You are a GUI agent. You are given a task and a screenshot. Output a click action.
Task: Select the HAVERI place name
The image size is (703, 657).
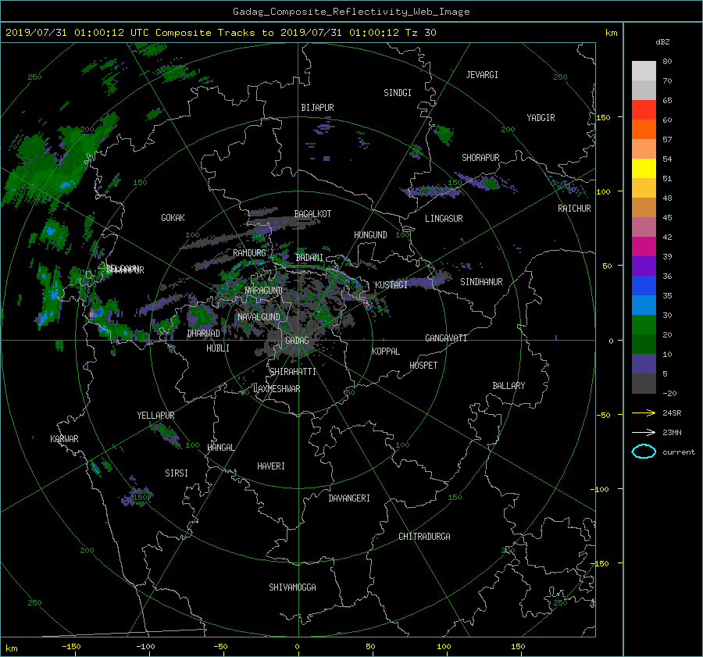[x=271, y=466]
